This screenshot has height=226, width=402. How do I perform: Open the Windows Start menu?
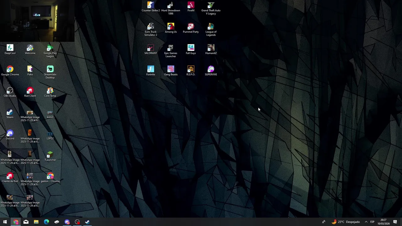5,222
